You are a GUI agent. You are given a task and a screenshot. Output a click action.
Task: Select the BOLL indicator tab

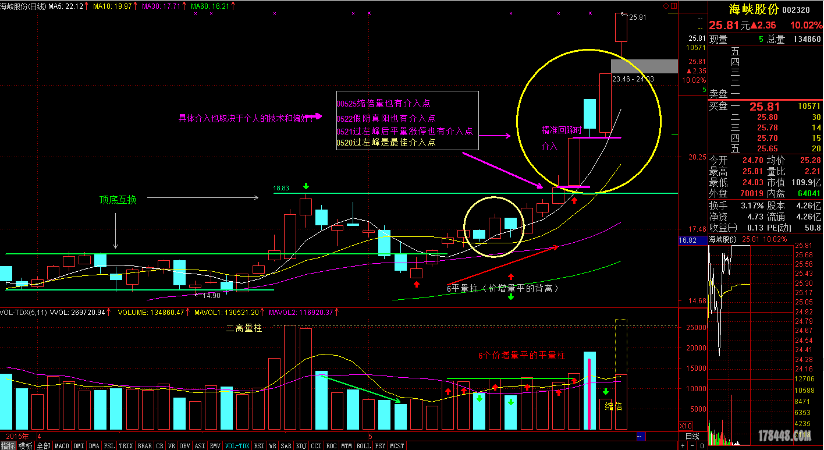[363, 446]
